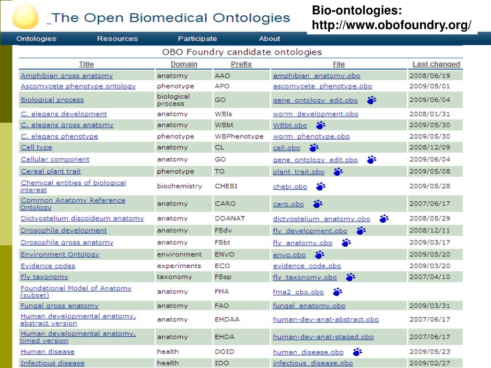Viewport: 491px width, 368px height.
Task: Download worm_phenotype.obo file
Action: coord(311,137)
